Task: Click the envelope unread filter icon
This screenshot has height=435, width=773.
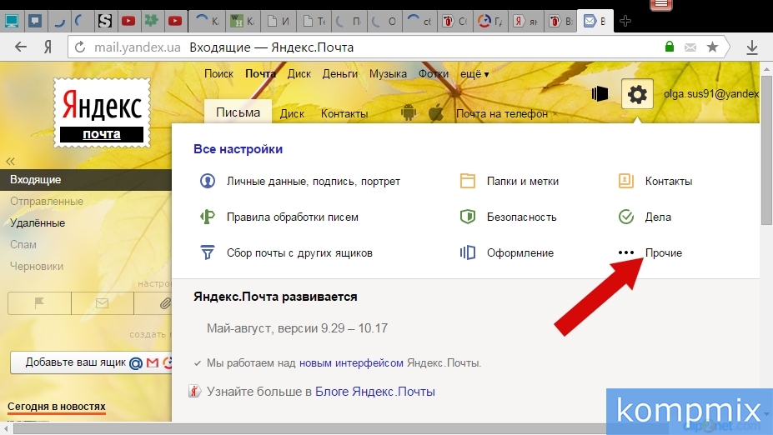Action: 101,304
